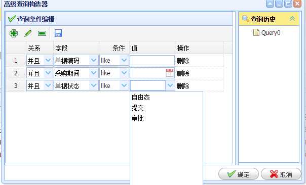The height and width of the screenshot is (185, 306).
Task: Toggle the value dropdown arrow in row 3
Action: tap(170, 85)
